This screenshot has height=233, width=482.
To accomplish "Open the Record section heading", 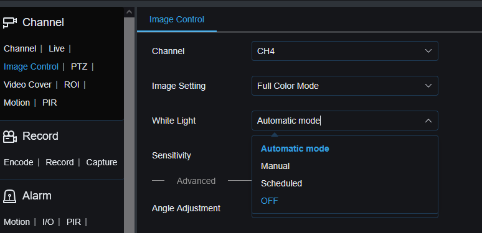I will [40, 136].
